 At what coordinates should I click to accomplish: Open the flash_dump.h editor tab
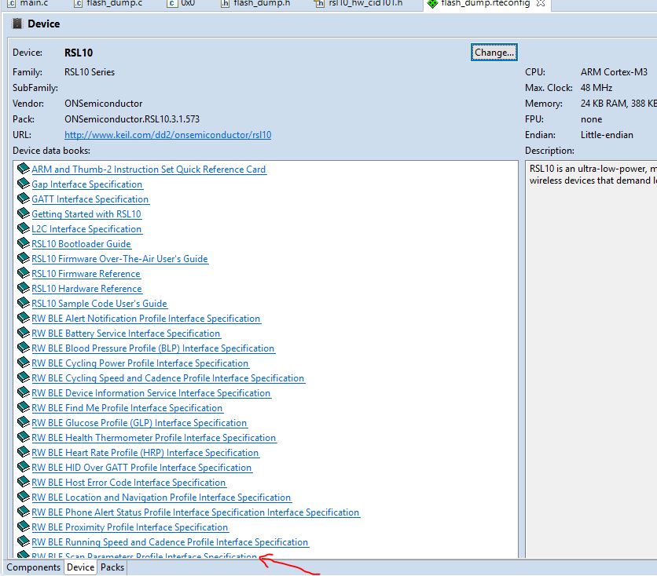click(x=256, y=3)
